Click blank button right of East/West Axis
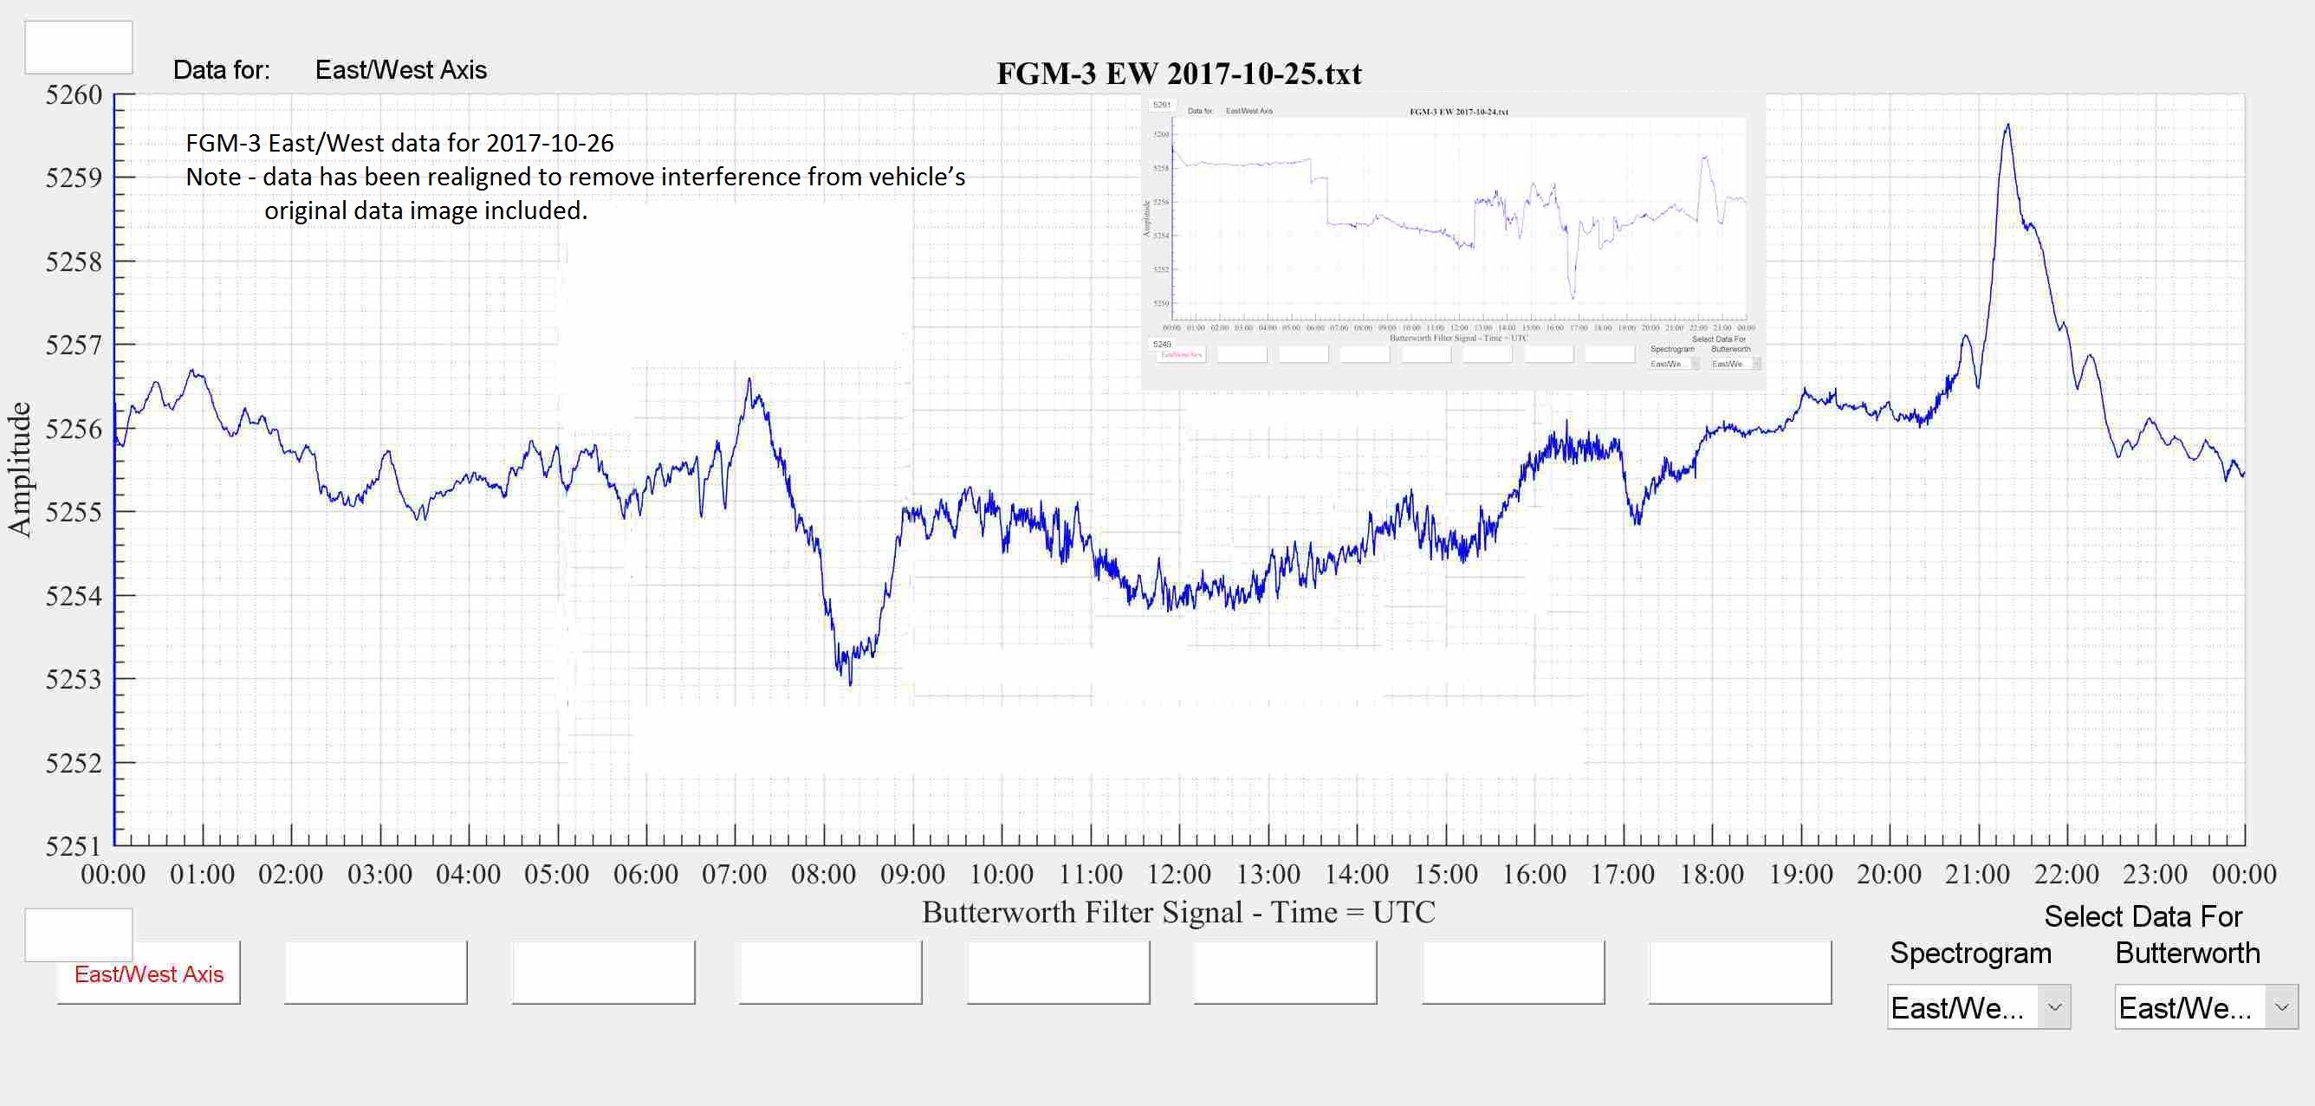The width and height of the screenshot is (2315, 1106). point(376,972)
